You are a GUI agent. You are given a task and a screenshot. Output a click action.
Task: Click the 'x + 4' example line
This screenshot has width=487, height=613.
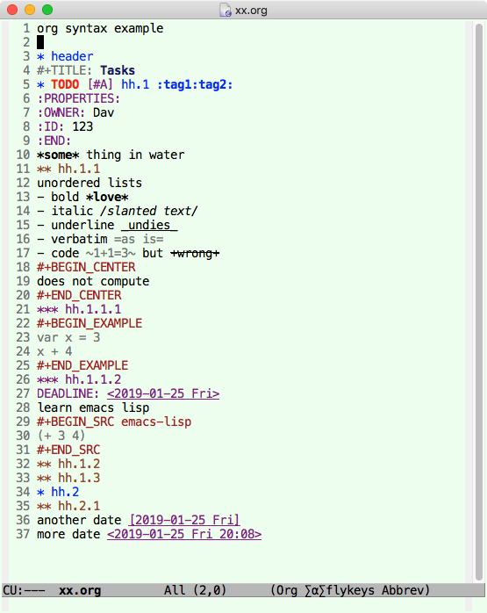pos(54,352)
